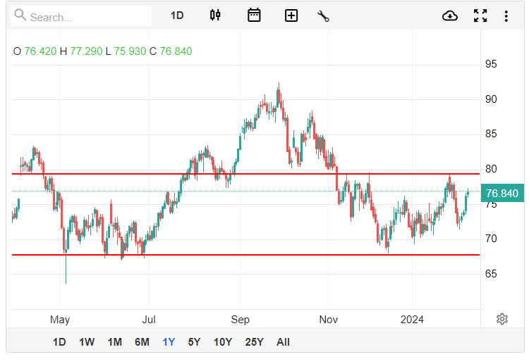This screenshot has width=529, height=364.
Task: Click the 90 price axis label
Action: [491, 99]
